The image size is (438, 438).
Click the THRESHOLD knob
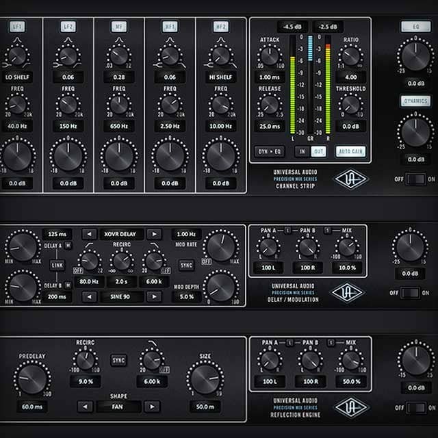(350, 105)
